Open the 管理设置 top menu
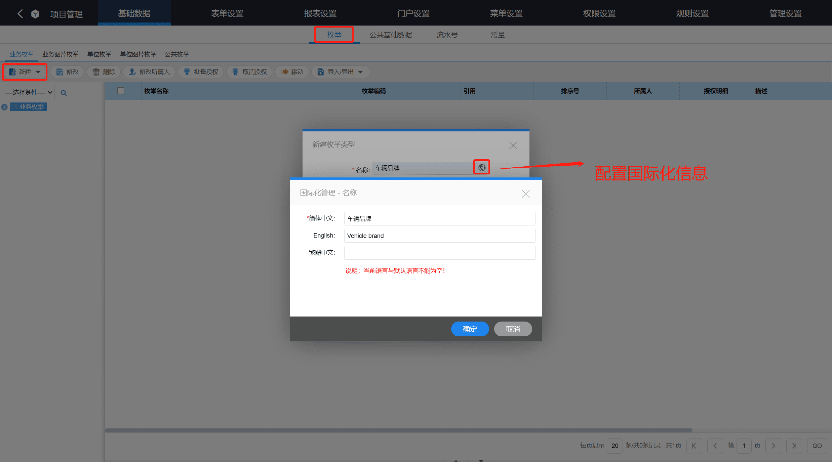 click(786, 13)
